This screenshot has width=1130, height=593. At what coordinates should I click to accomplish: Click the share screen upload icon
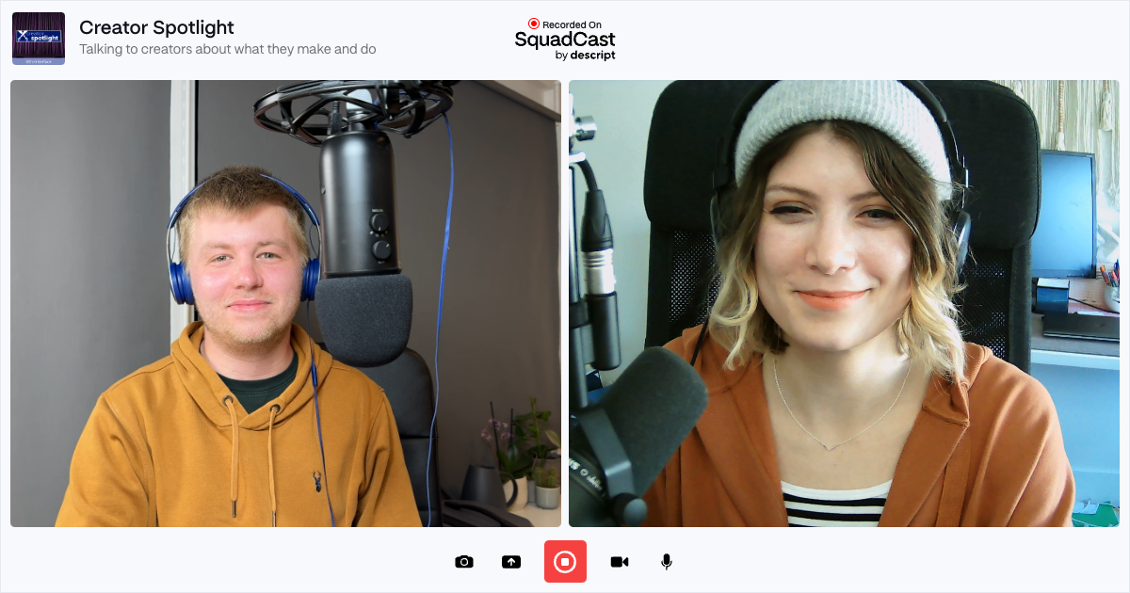[511, 562]
